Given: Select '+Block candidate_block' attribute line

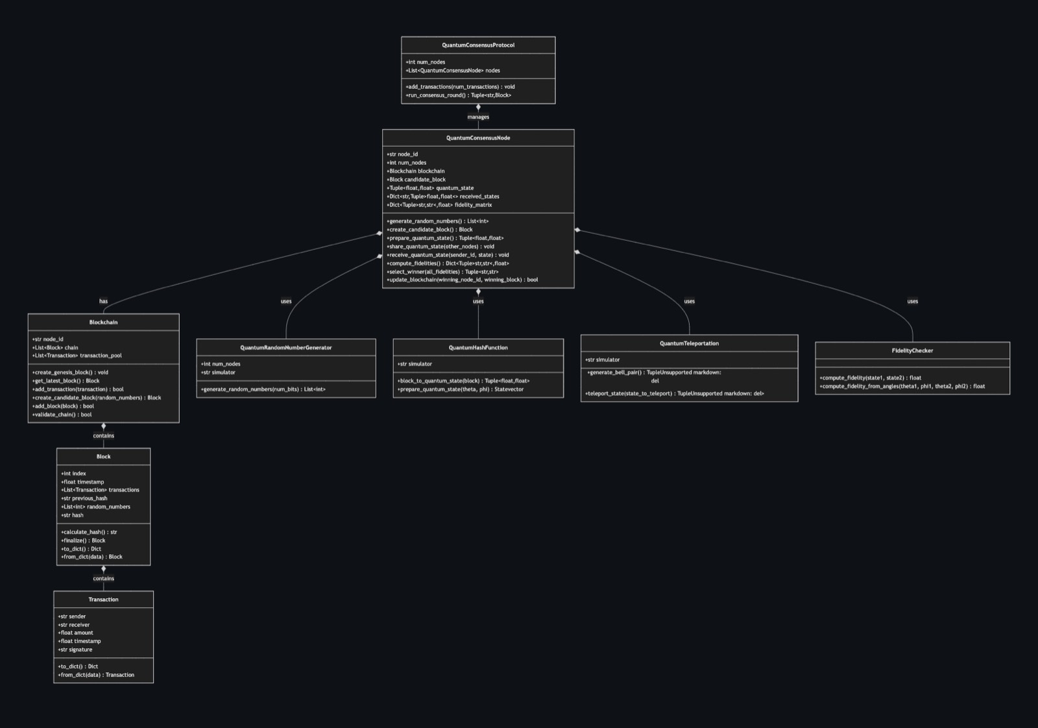Looking at the screenshot, I should click(416, 180).
